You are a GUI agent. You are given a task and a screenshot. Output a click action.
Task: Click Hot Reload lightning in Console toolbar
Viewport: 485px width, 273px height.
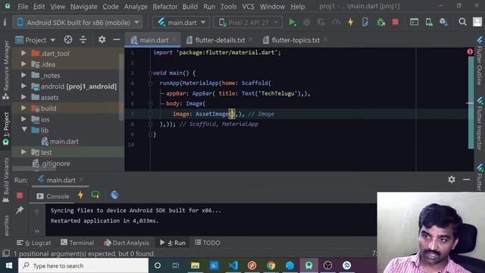coord(80,195)
